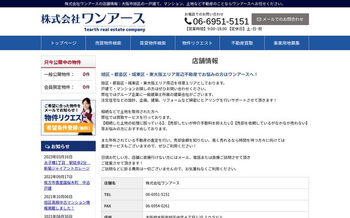Viewport: 350px width, 218px height.
Task: Click the date 2023年03月16日 in news
Action: pos(58,157)
